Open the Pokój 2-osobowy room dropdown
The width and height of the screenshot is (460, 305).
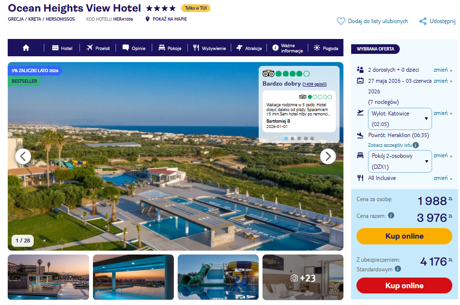[x=400, y=161]
